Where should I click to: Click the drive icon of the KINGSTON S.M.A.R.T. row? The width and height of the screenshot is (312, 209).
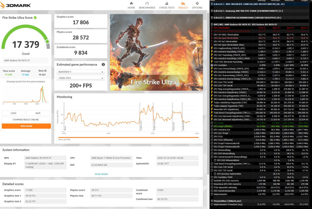tap(212, 18)
